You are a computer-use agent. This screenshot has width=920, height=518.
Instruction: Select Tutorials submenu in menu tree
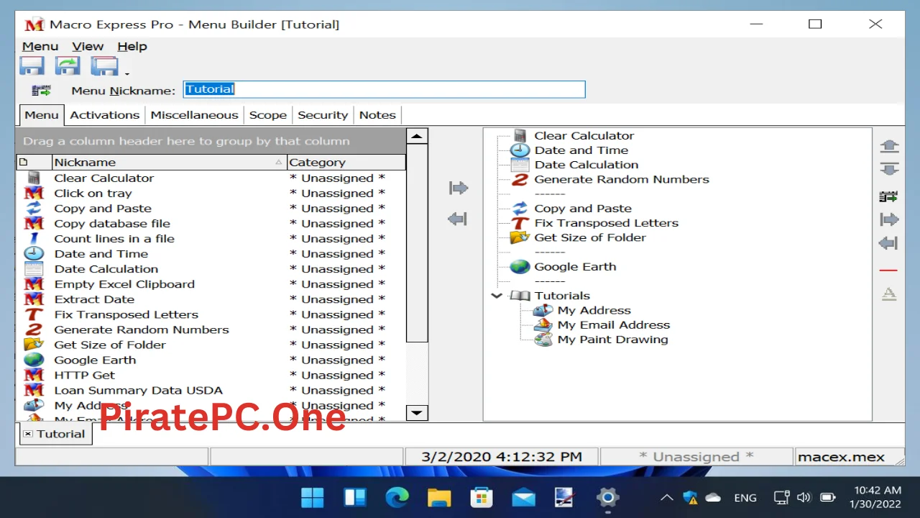pyautogui.click(x=561, y=296)
